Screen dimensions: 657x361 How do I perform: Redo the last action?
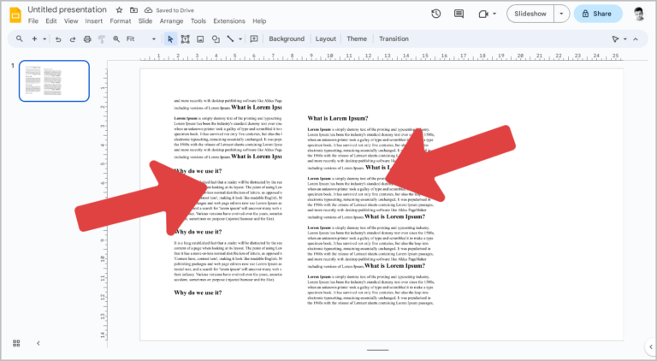73,39
